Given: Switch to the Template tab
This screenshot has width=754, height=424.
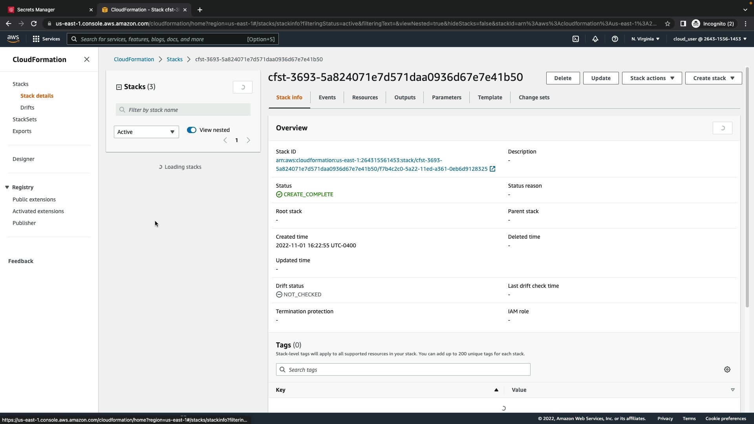Looking at the screenshot, I should pos(490,97).
